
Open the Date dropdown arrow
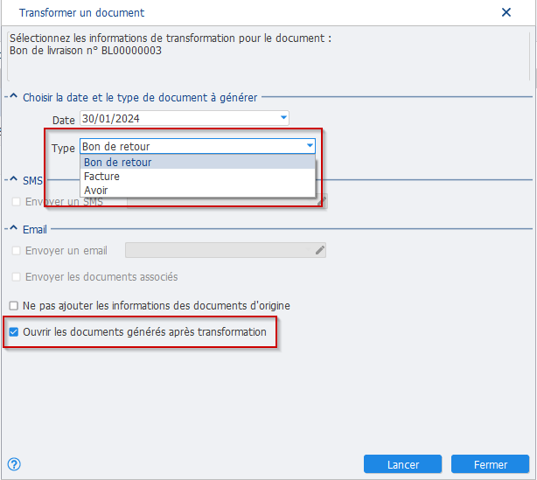click(x=283, y=118)
